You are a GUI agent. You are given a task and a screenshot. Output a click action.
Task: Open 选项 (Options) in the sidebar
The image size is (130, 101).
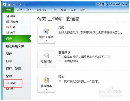[x=11, y=83]
